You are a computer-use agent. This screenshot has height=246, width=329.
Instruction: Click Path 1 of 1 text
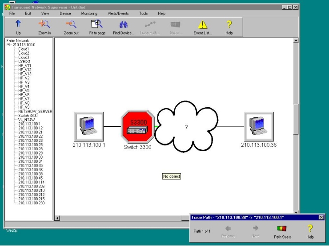202,231
